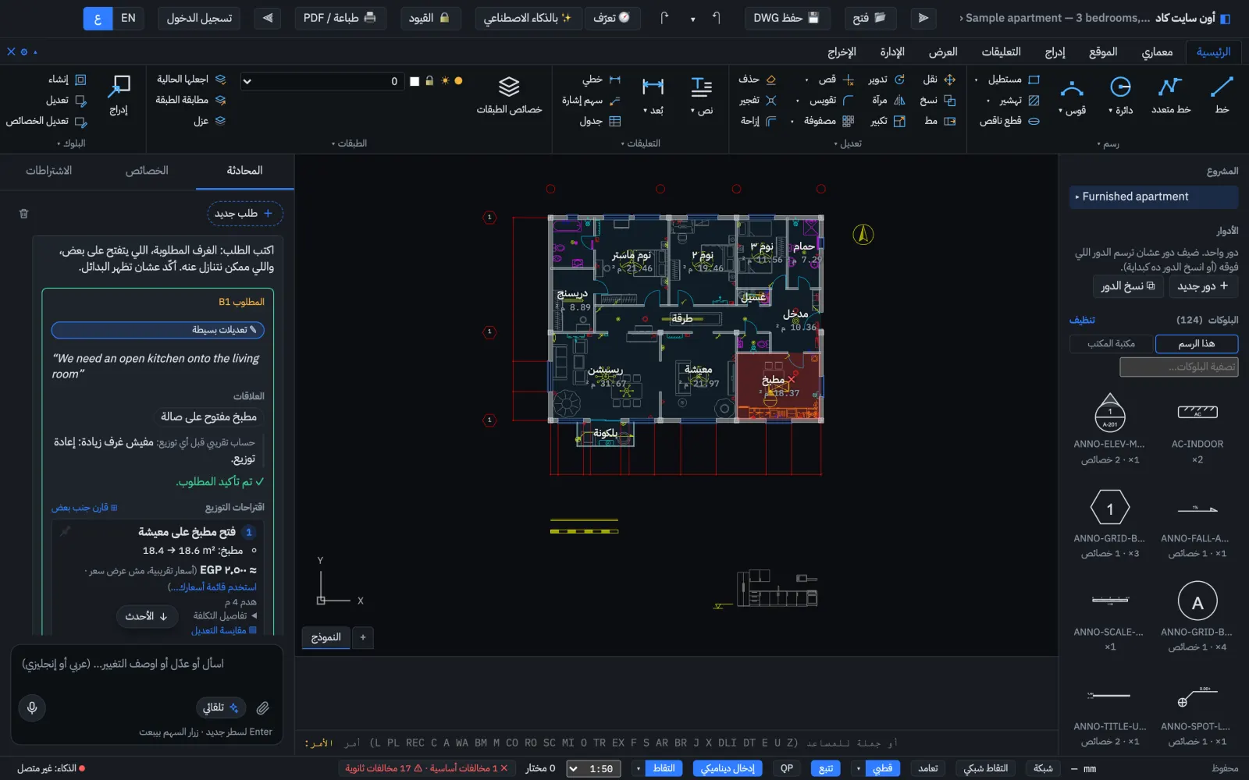
Task: Select the Arc (قوس) tool icon
Action: point(1072,87)
